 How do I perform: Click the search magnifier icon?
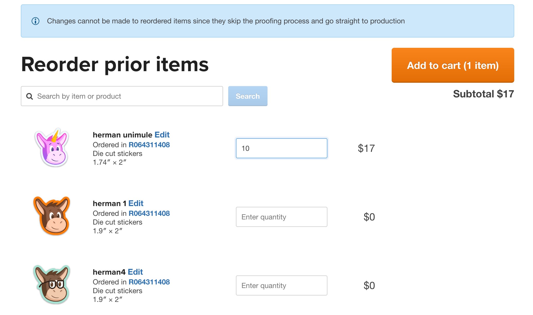tap(30, 96)
